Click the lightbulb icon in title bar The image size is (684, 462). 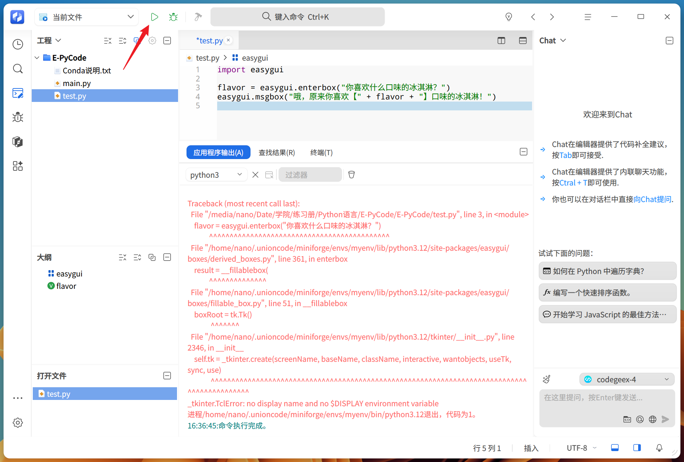(x=508, y=17)
